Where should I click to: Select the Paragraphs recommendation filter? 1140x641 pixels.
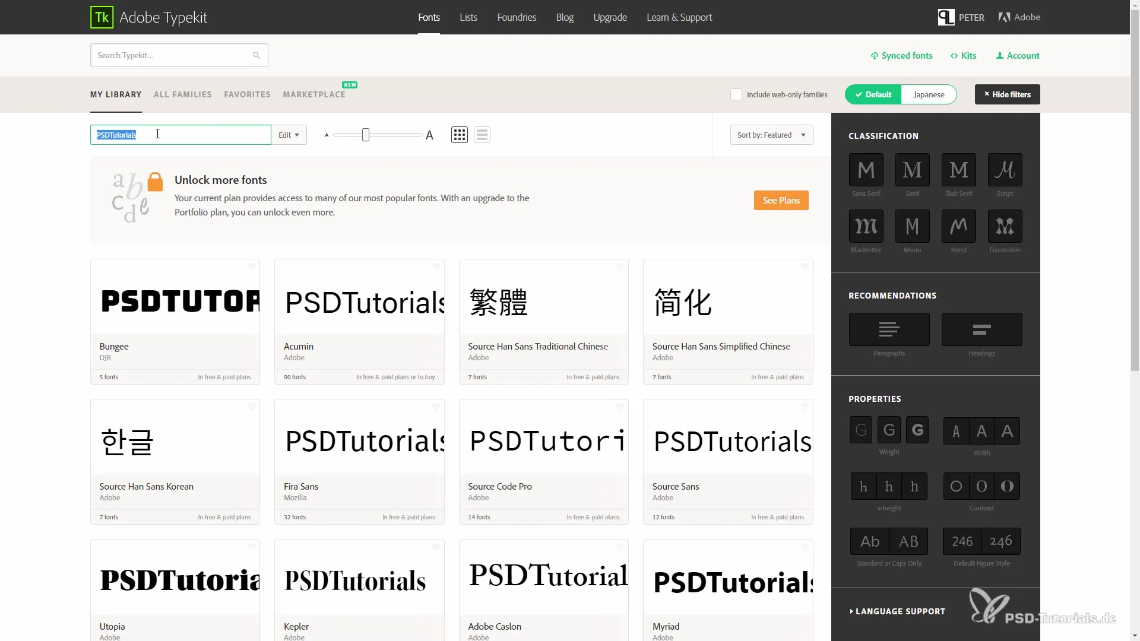point(889,329)
